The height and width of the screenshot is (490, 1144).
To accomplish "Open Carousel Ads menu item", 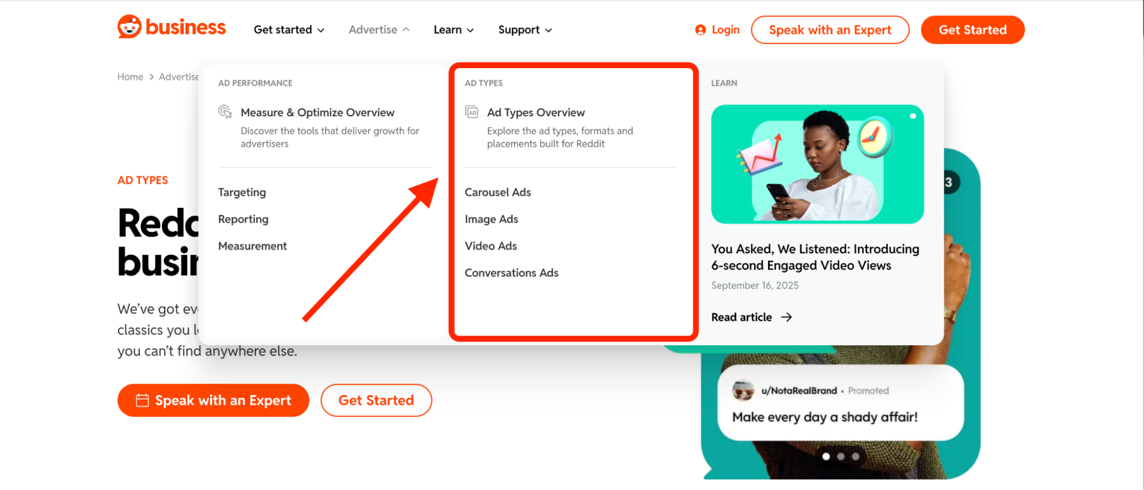I will click(x=497, y=192).
